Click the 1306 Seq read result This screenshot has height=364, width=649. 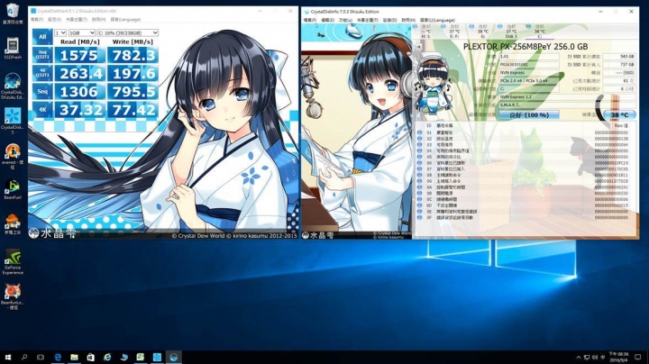click(x=79, y=91)
